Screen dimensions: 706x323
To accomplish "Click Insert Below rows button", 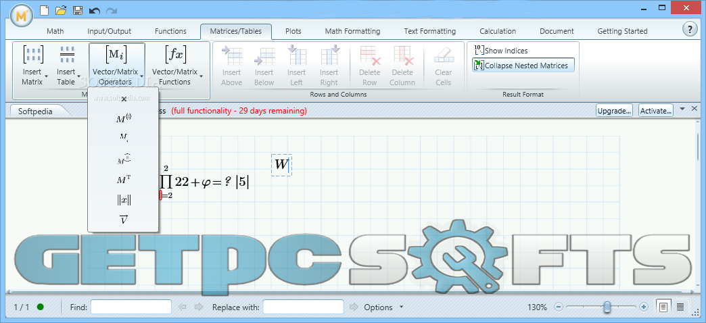I will point(264,66).
